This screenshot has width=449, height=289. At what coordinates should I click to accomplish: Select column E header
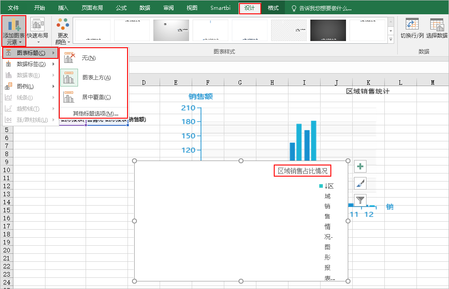pyautogui.click(x=176, y=83)
